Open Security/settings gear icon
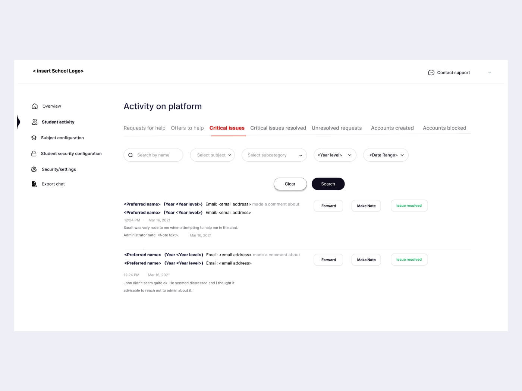The width and height of the screenshot is (522, 391). coord(34,169)
